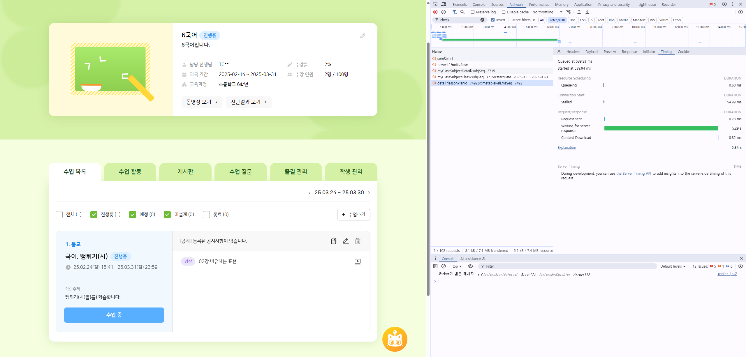
Task: Click the copy document icon in notice row
Action: tap(333, 241)
